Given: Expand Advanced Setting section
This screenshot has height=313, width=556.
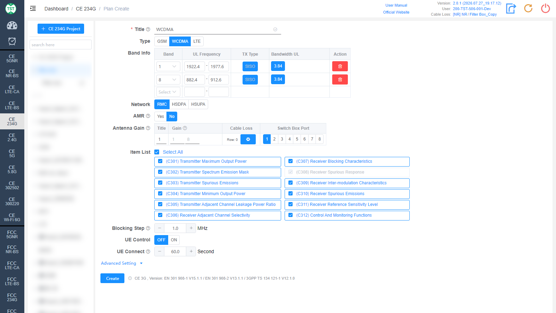Looking at the screenshot, I should 122,263.
